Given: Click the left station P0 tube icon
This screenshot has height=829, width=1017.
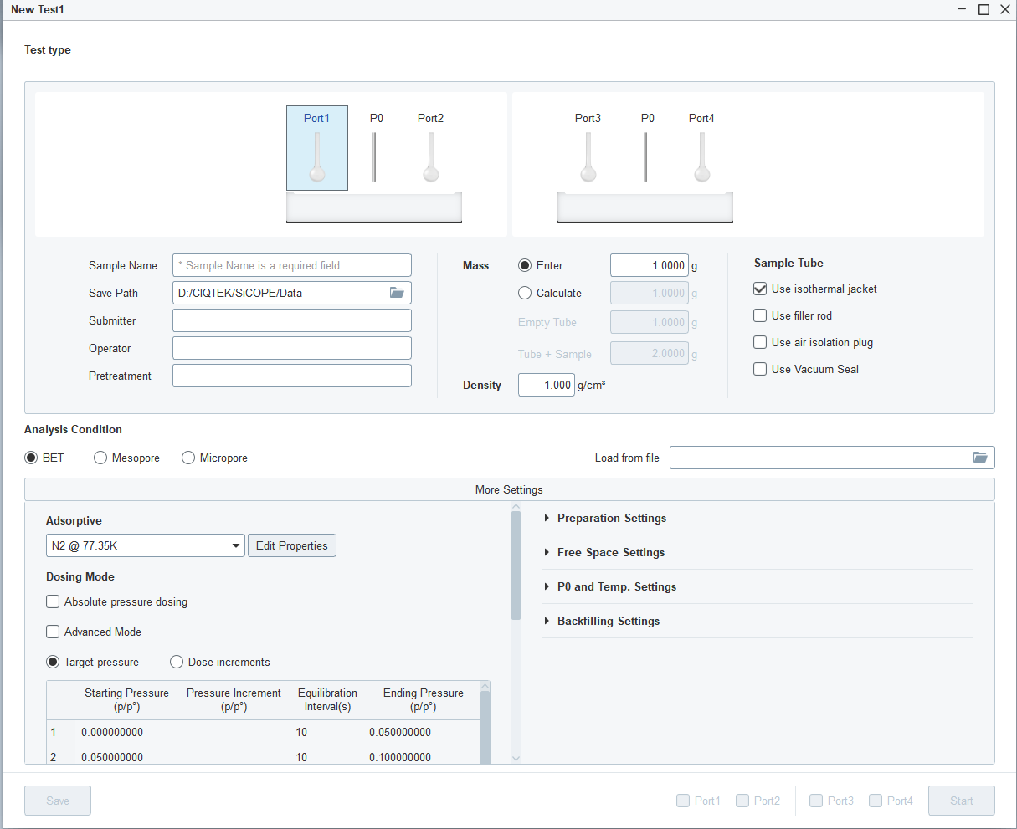Looking at the screenshot, I should pos(375,157).
